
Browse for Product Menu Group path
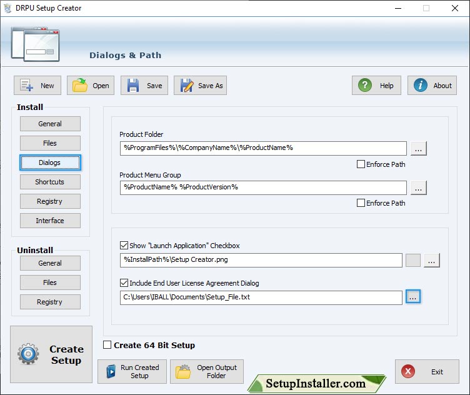point(419,188)
